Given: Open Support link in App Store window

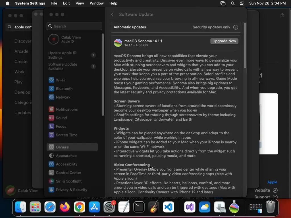Looking at the screenshot, I should (266, 197).
